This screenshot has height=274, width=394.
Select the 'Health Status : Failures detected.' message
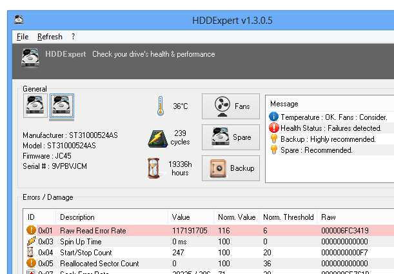pos(331,128)
